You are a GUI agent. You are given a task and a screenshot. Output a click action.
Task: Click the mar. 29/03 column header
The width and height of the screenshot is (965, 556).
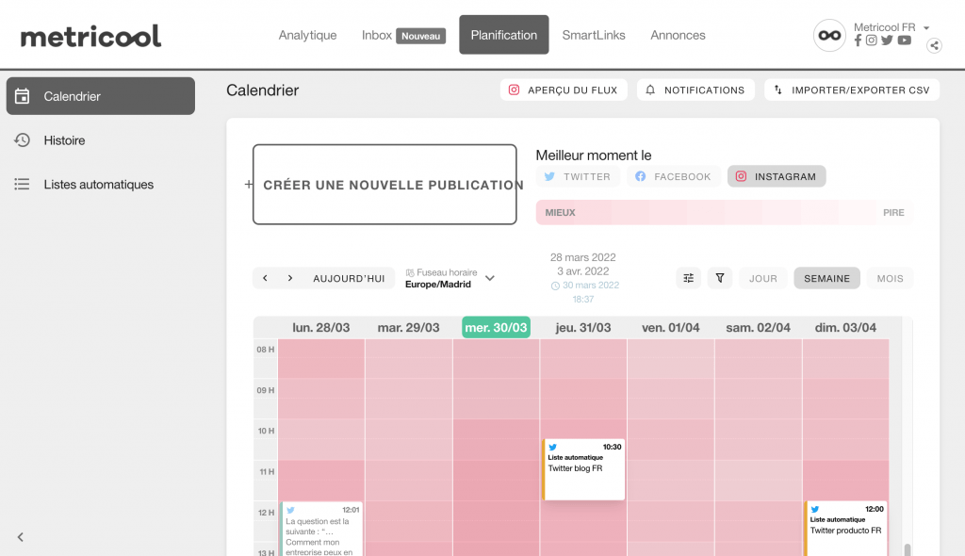(409, 328)
